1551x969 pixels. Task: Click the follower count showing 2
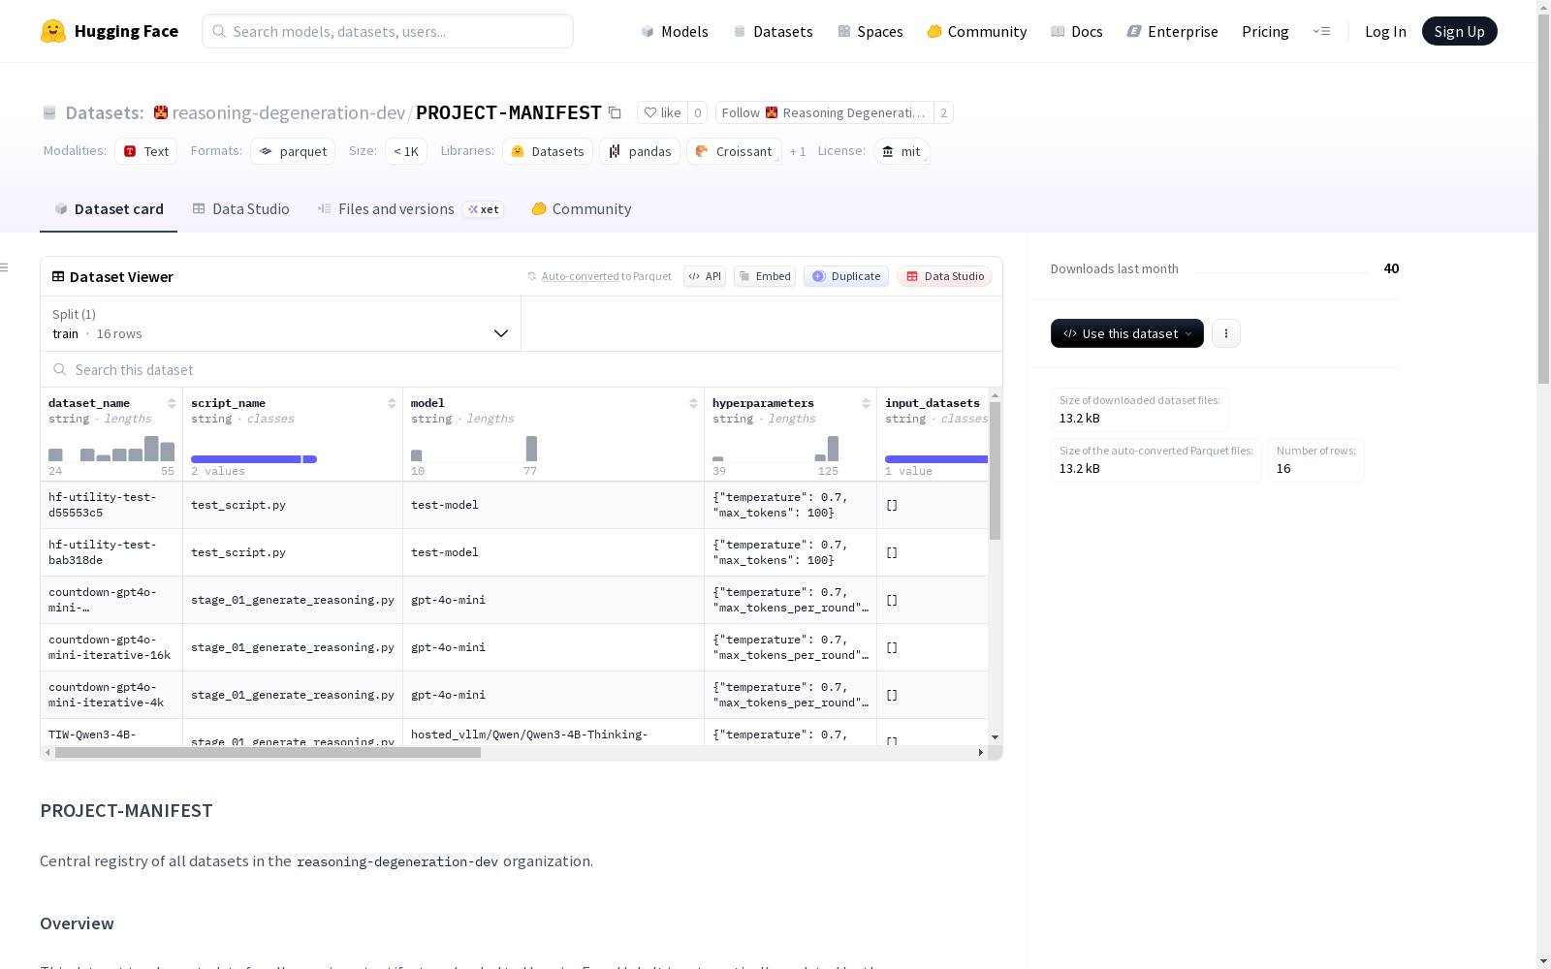943,112
